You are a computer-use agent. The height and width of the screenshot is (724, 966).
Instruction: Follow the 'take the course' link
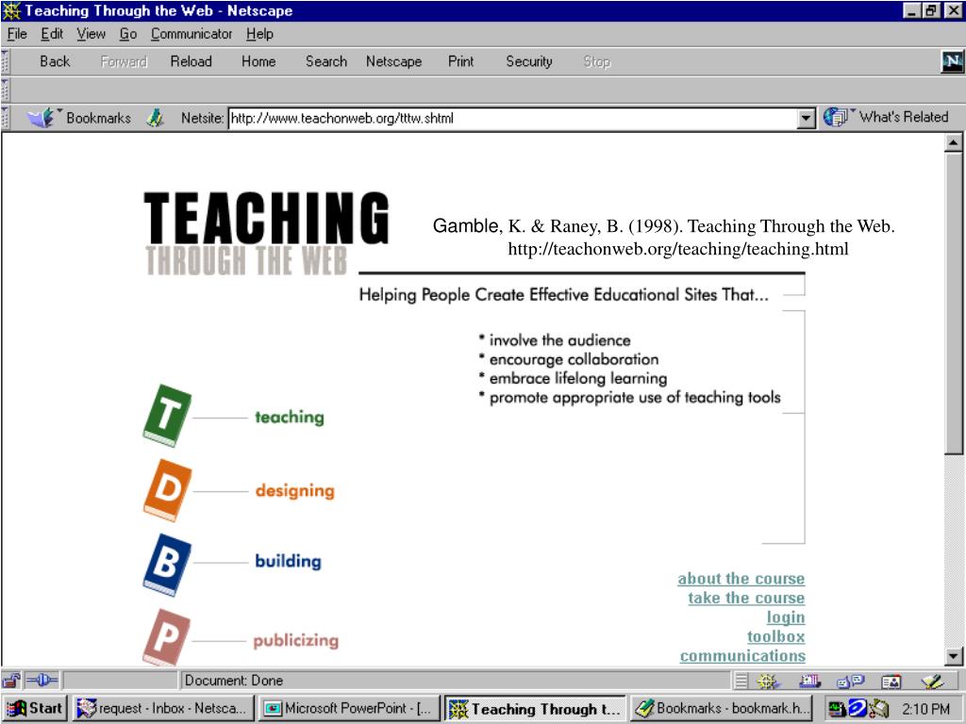(746, 598)
